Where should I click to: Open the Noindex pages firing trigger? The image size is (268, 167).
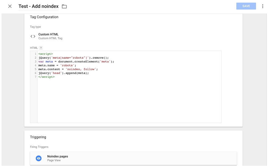[133, 158]
